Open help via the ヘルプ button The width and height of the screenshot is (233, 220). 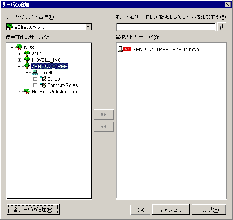click(209, 210)
